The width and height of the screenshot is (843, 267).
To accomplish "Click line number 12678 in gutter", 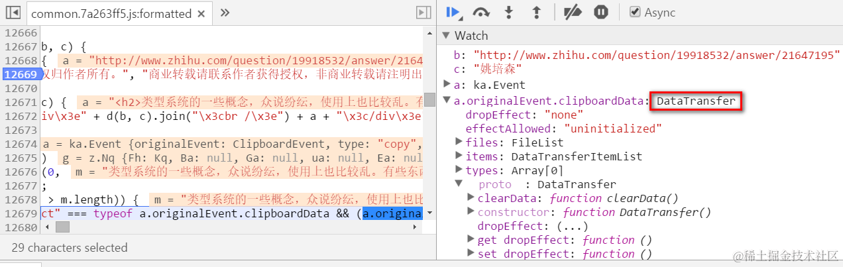I will point(19,199).
